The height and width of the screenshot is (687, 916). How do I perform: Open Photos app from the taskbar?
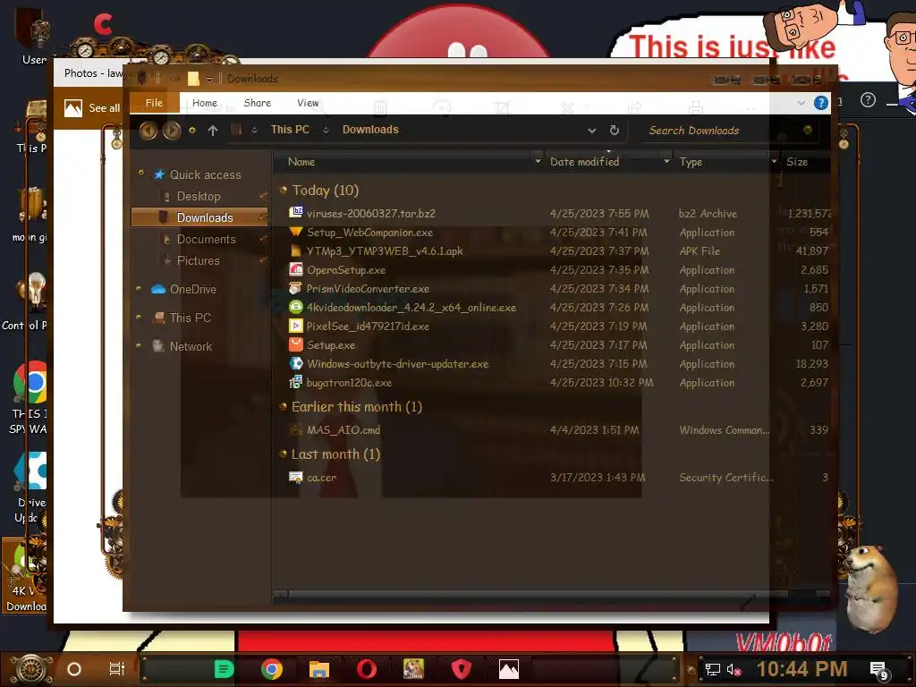click(509, 669)
